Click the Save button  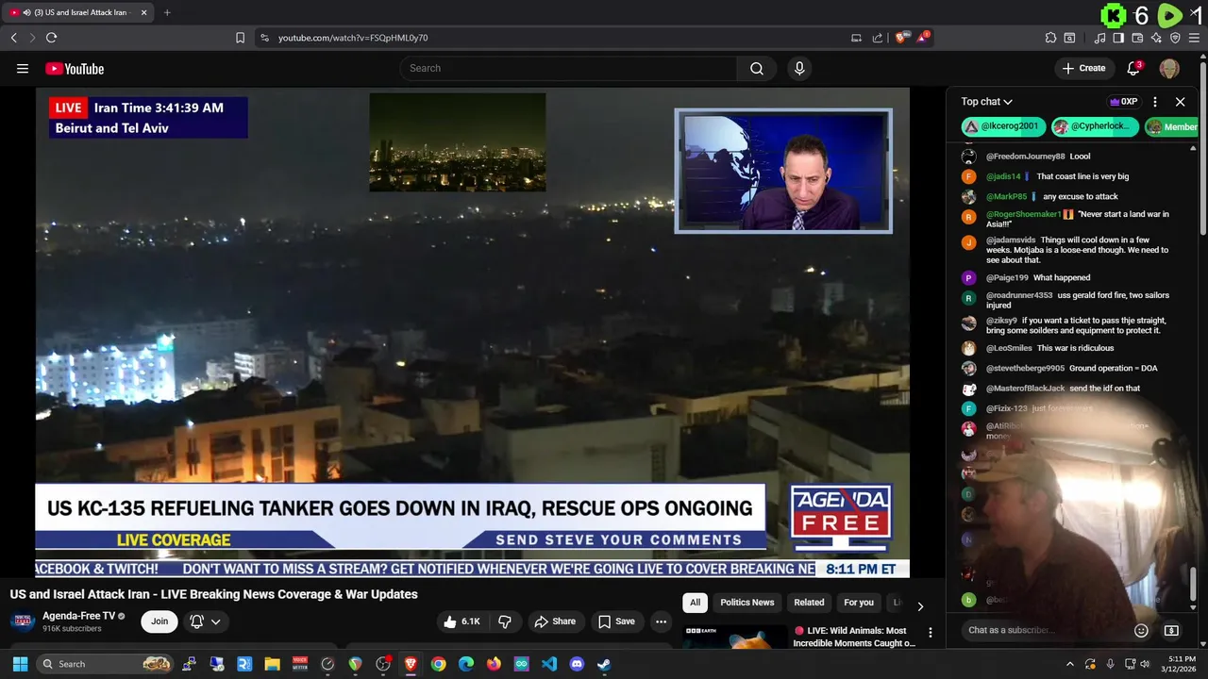tap(616, 621)
